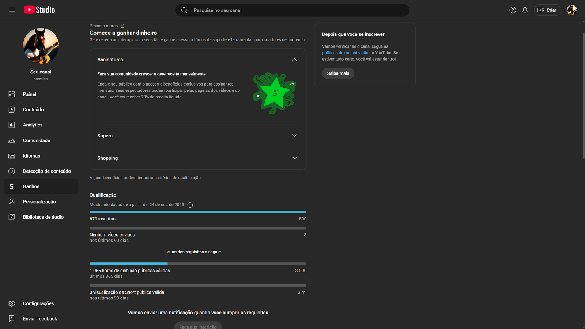The image size is (585, 329).
Task: Open Configurações in the sidebar
Action: pyautogui.click(x=41, y=303)
